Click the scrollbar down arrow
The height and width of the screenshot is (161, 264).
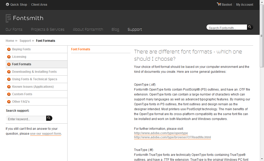(262, 159)
